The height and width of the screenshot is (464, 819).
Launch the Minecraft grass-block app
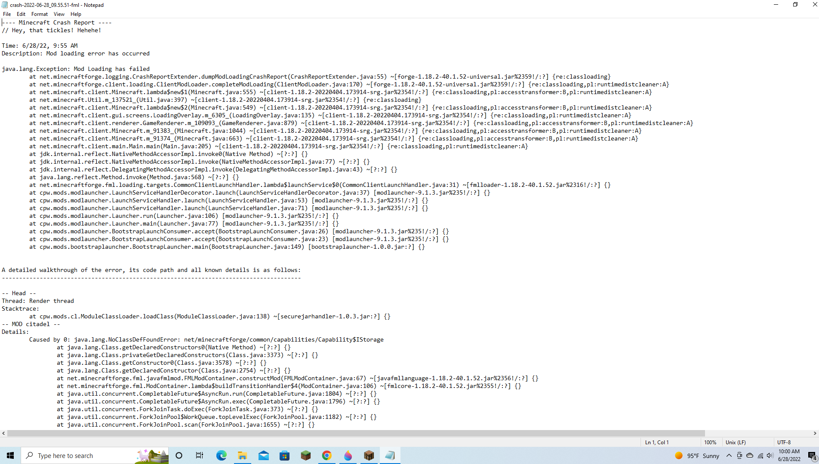click(306, 455)
